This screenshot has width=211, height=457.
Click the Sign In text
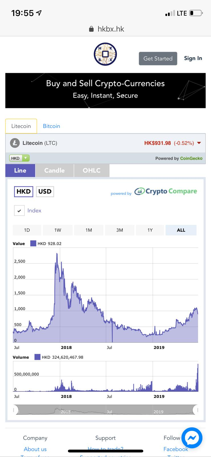tap(193, 58)
